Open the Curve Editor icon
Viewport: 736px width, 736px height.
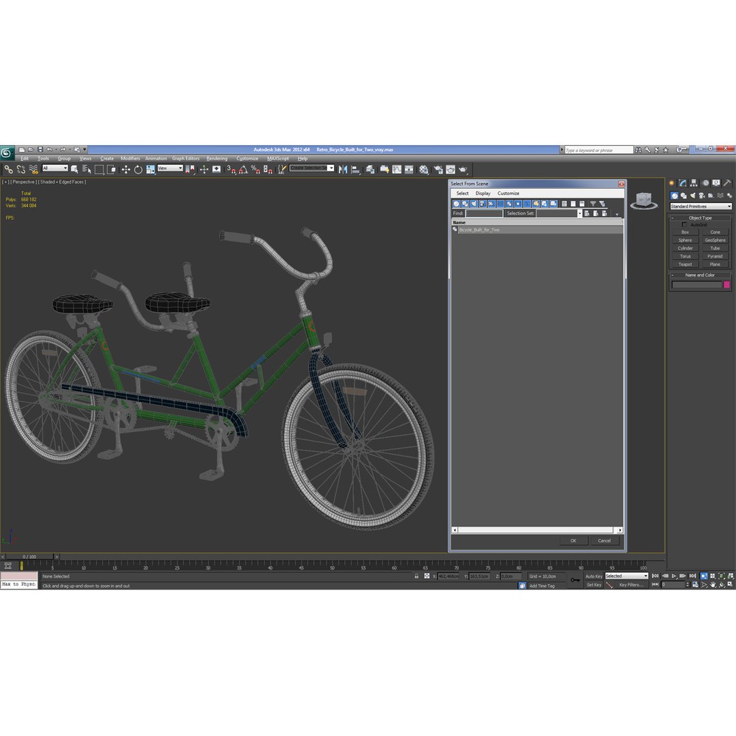point(397,170)
